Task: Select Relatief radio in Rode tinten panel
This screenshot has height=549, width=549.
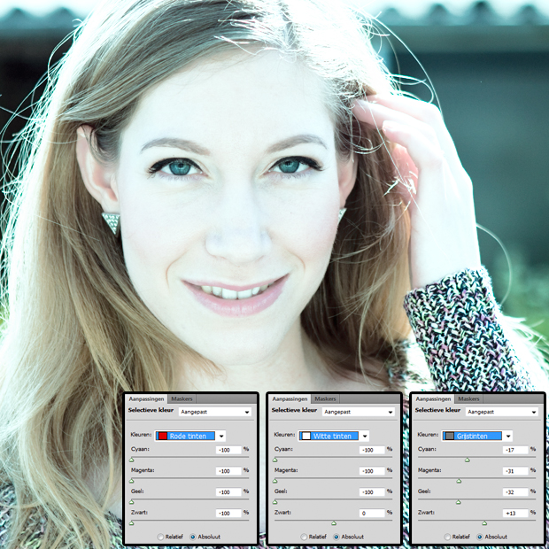Action: pyautogui.click(x=160, y=537)
